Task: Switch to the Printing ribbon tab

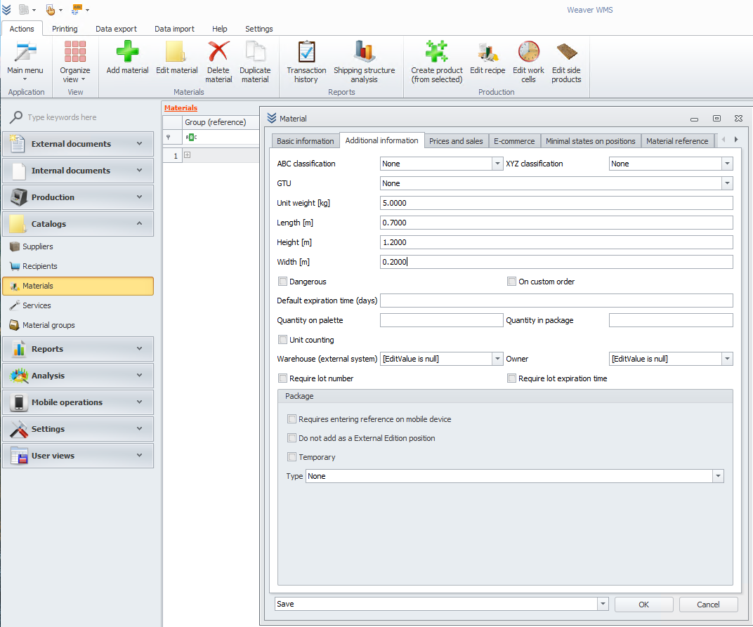Action: point(65,29)
